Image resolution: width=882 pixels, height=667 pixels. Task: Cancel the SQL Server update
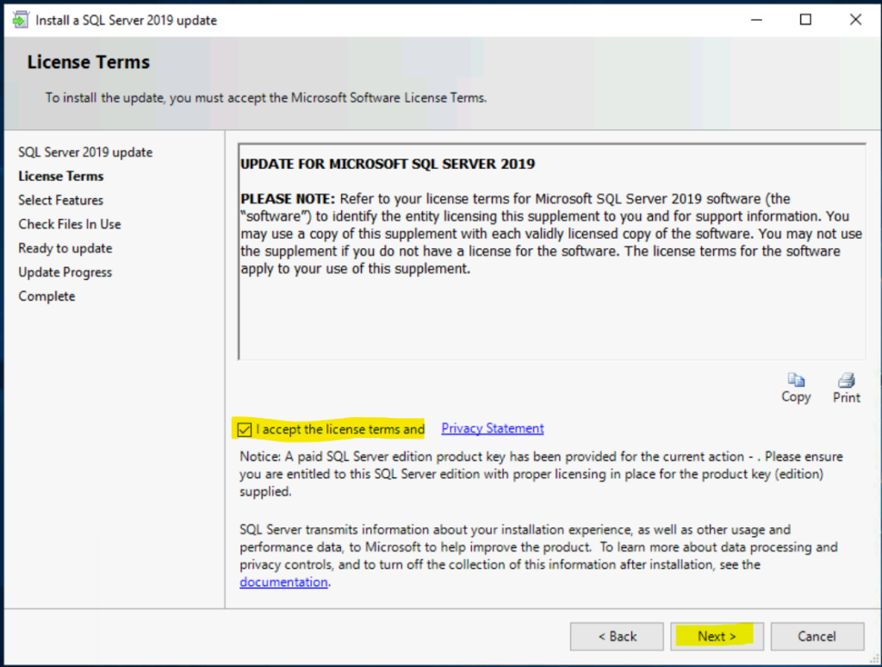click(x=817, y=636)
